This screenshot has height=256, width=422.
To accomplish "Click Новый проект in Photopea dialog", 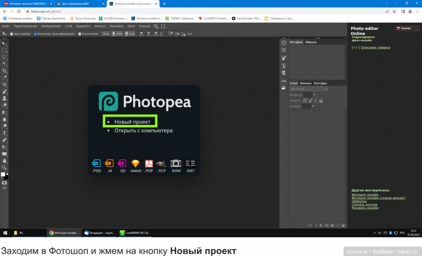I will [133, 122].
